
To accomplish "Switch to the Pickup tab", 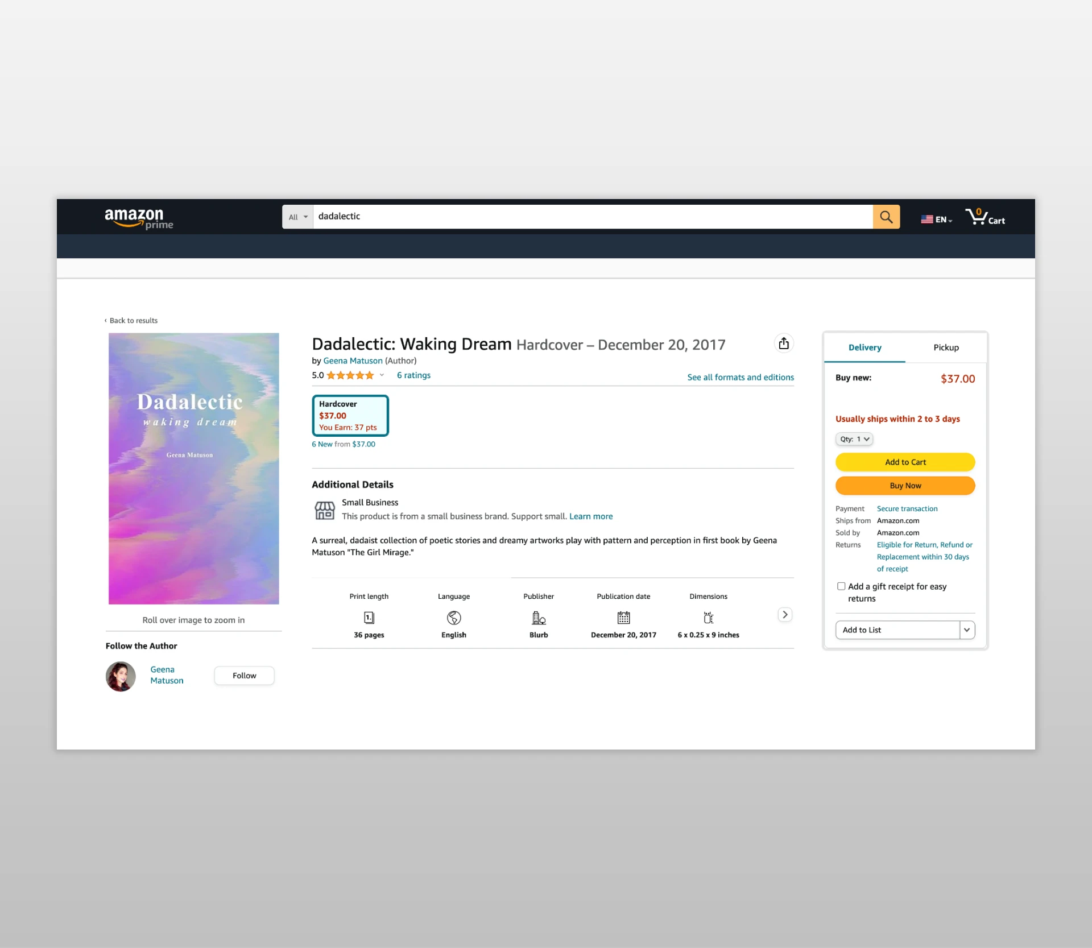I will (946, 347).
